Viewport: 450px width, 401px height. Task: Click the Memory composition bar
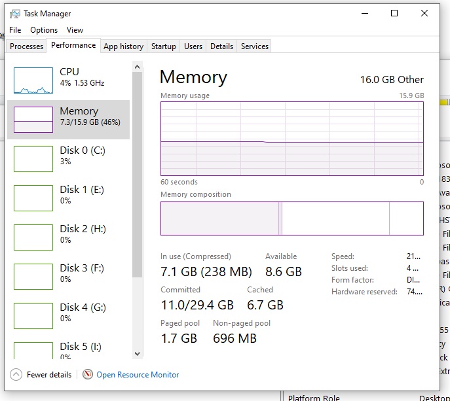(292, 218)
